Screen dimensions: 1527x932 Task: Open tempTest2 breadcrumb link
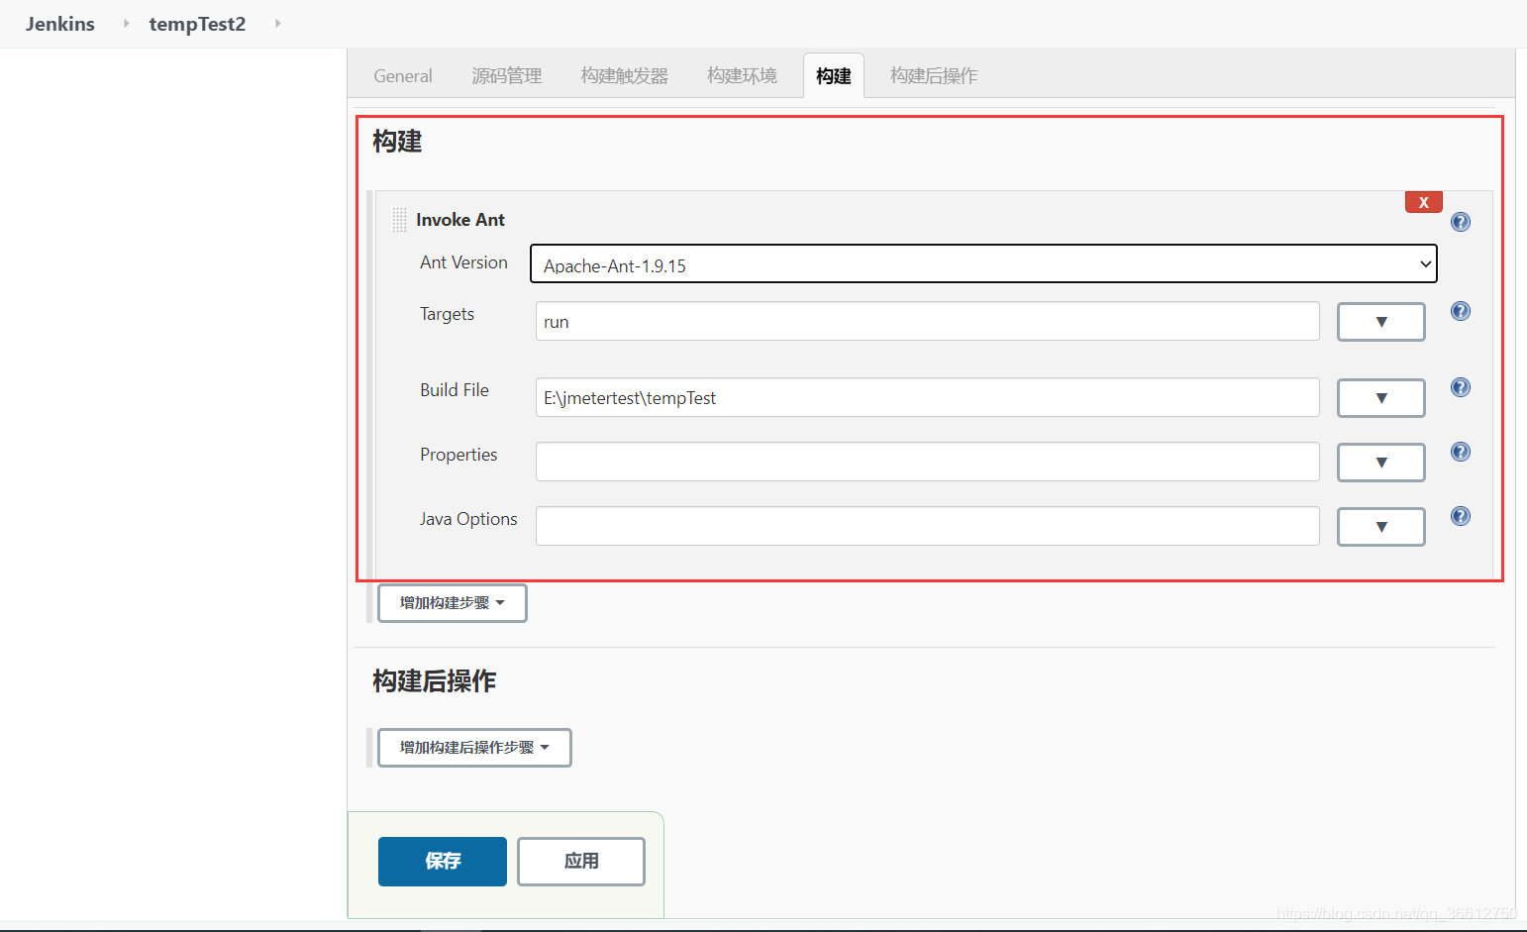coord(197,24)
